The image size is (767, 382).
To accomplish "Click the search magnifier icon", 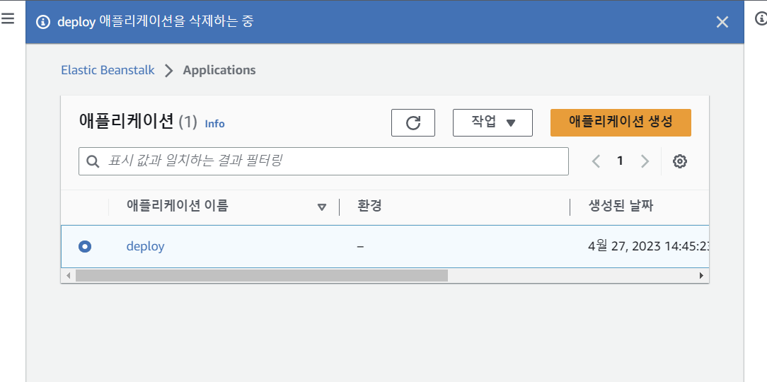I will 93,161.
